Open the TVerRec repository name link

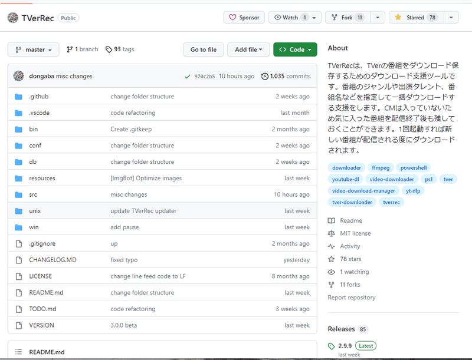(38, 18)
